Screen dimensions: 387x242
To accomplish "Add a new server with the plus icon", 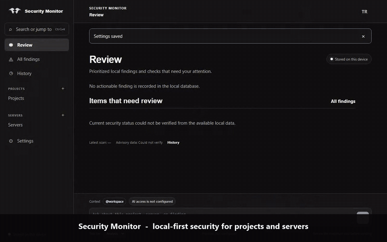I will pyautogui.click(x=63, y=115).
